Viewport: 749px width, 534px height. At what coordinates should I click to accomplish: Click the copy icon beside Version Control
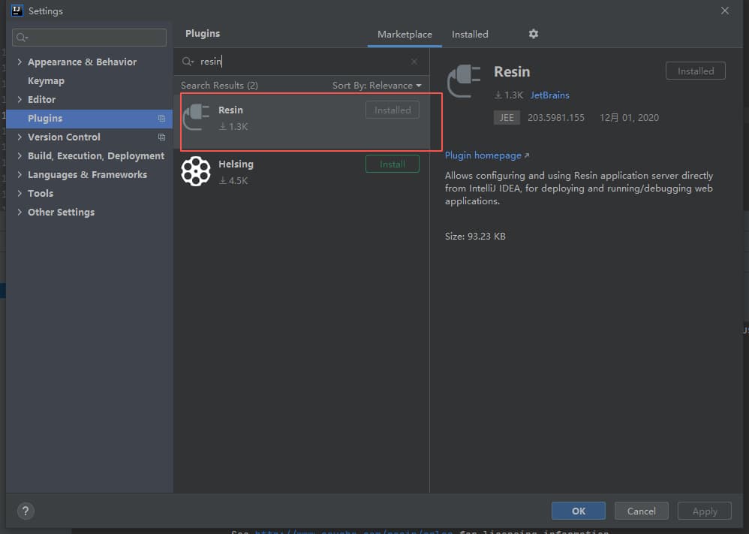click(x=161, y=137)
